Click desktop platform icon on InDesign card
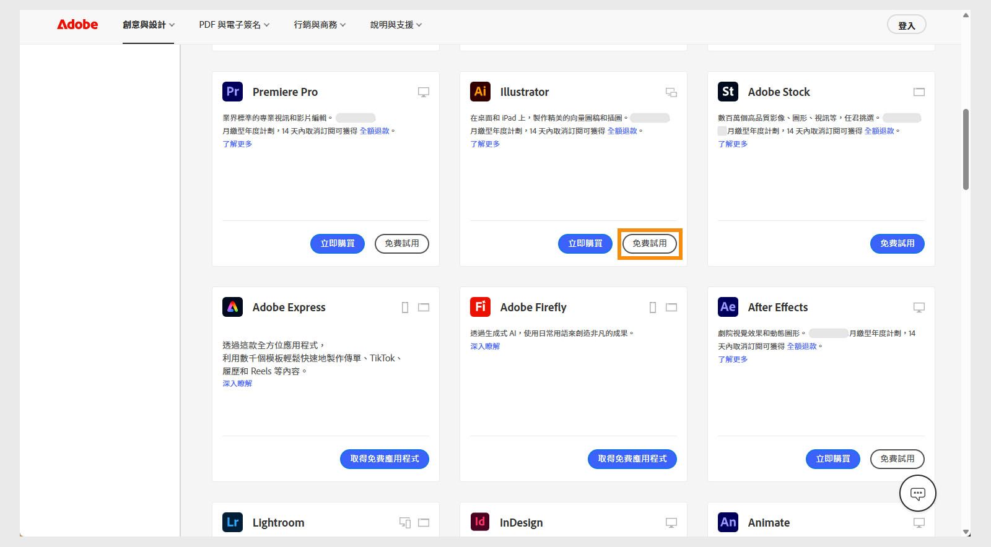Image resolution: width=991 pixels, height=547 pixels. (671, 523)
